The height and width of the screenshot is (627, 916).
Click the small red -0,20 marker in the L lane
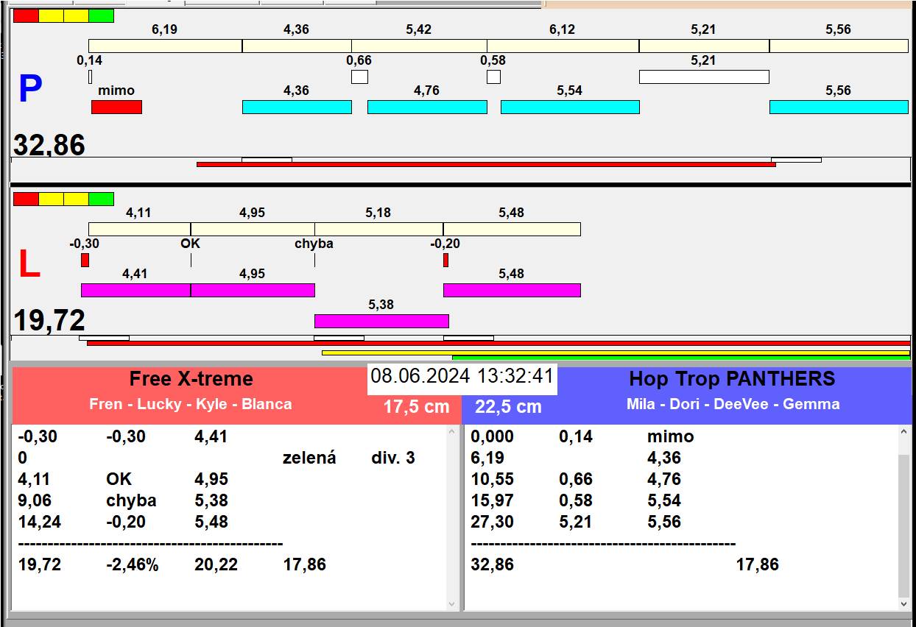point(445,260)
